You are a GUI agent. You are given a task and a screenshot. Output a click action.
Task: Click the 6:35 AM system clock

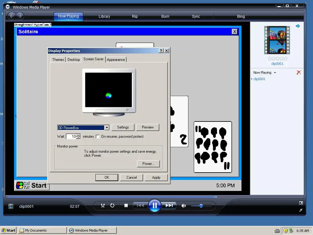(x=303, y=231)
